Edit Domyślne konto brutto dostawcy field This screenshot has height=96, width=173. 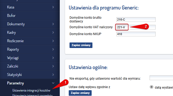pos(136,20)
